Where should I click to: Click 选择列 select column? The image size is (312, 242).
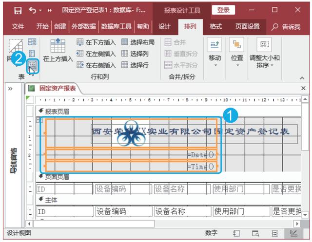pos(135,54)
